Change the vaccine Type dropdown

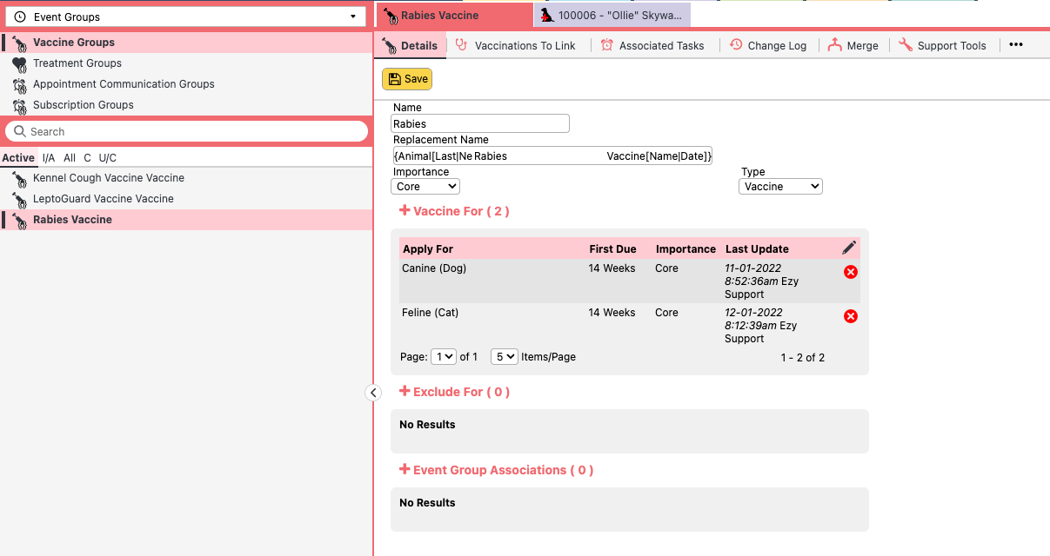(x=780, y=186)
